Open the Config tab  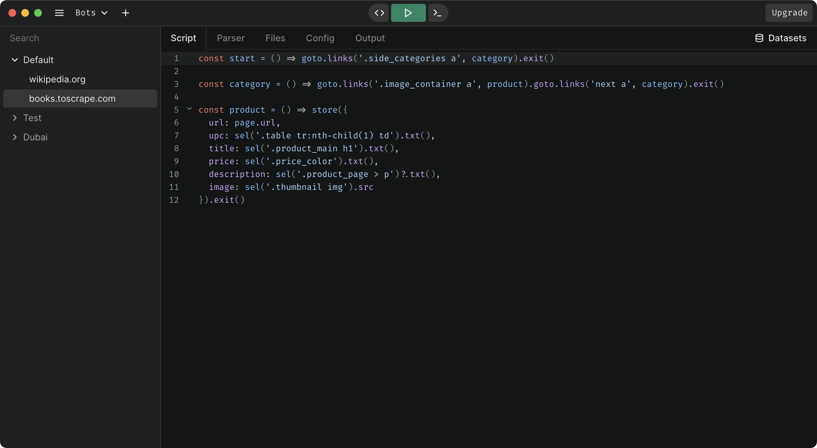pyautogui.click(x=320, y=38)
